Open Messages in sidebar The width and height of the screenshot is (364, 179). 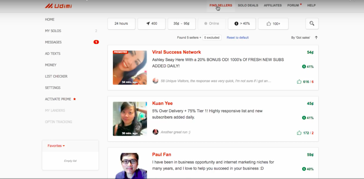(x=53, y=42)
